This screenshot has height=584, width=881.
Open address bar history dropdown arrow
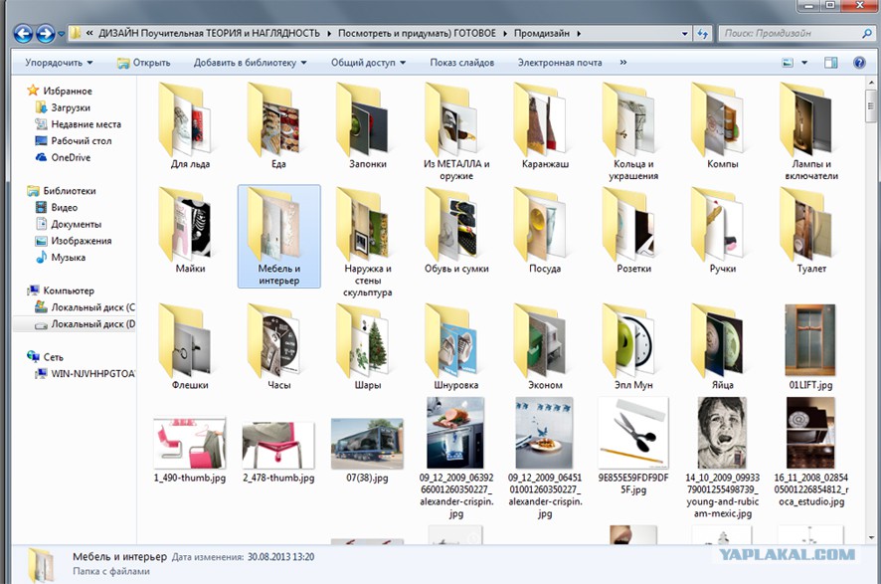[x=684, y=34]
